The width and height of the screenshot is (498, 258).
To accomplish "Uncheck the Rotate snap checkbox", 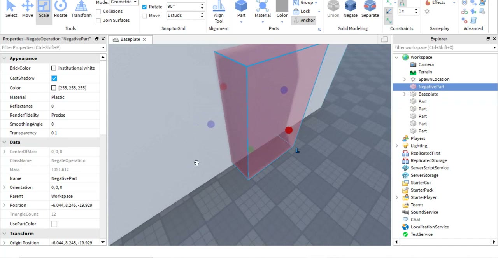I will pos(144,7).
